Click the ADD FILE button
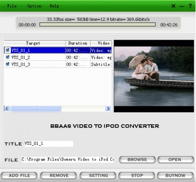The image size is (196, 182). [19, 176]
